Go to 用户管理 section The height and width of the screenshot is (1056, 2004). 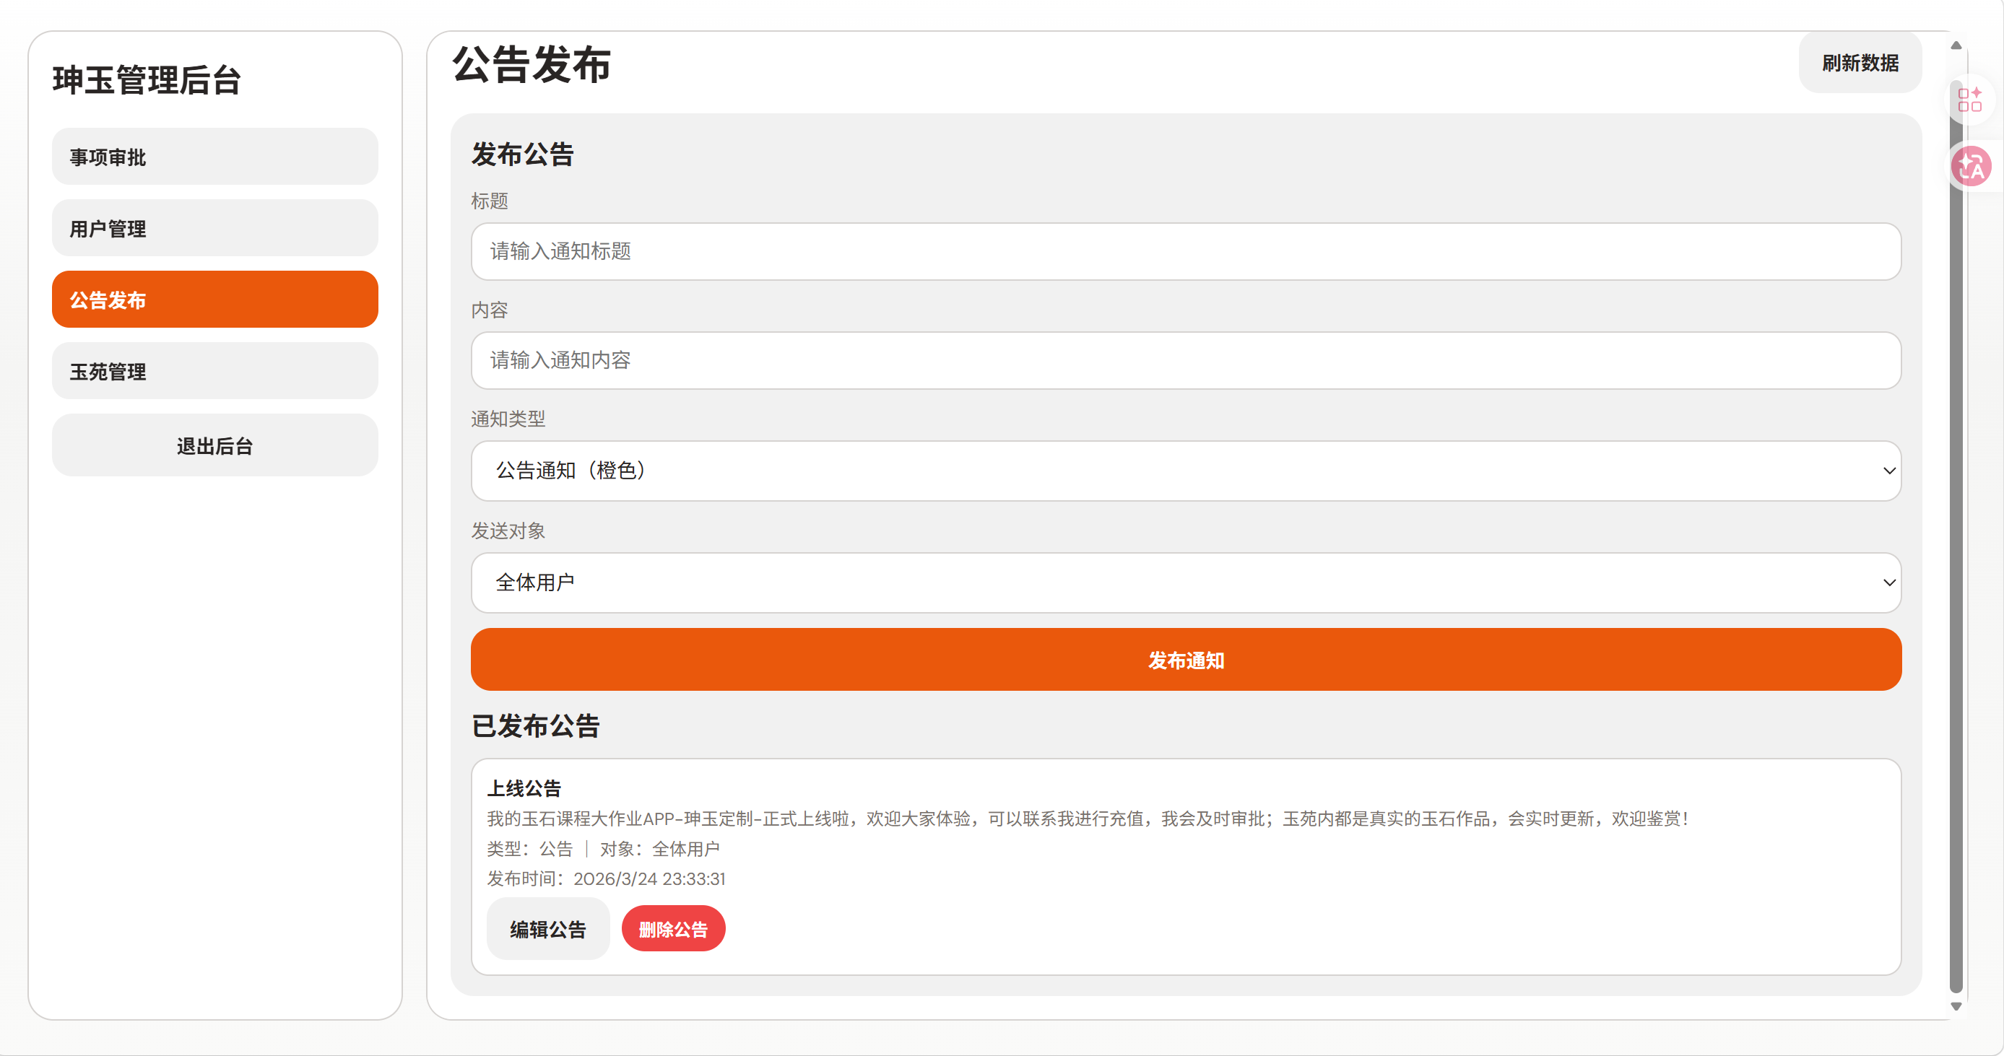pyautogui.click(x=214, y=228)
